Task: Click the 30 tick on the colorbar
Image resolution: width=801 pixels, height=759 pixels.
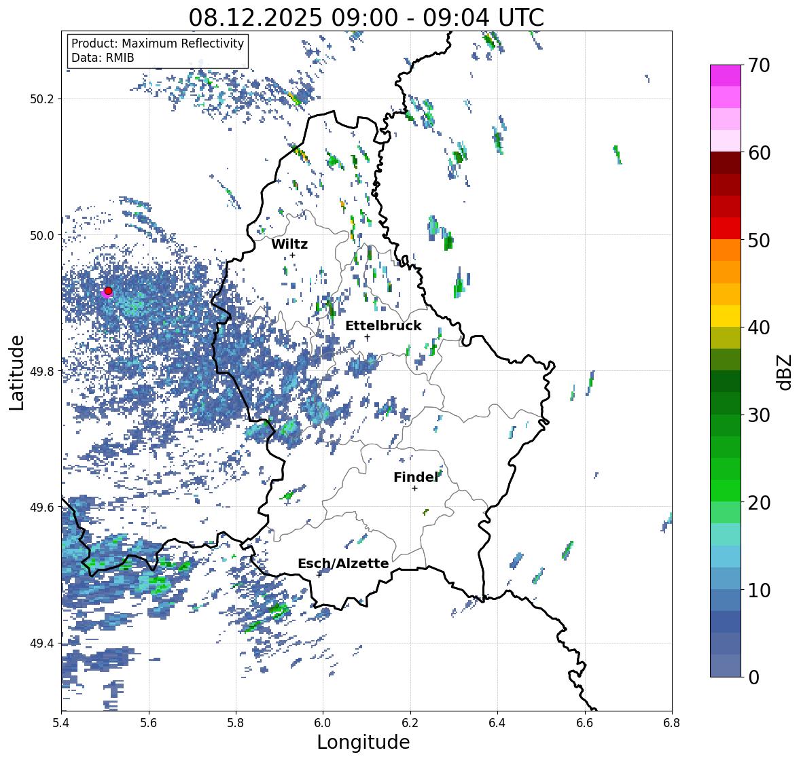Action: [x=759, y=414]
